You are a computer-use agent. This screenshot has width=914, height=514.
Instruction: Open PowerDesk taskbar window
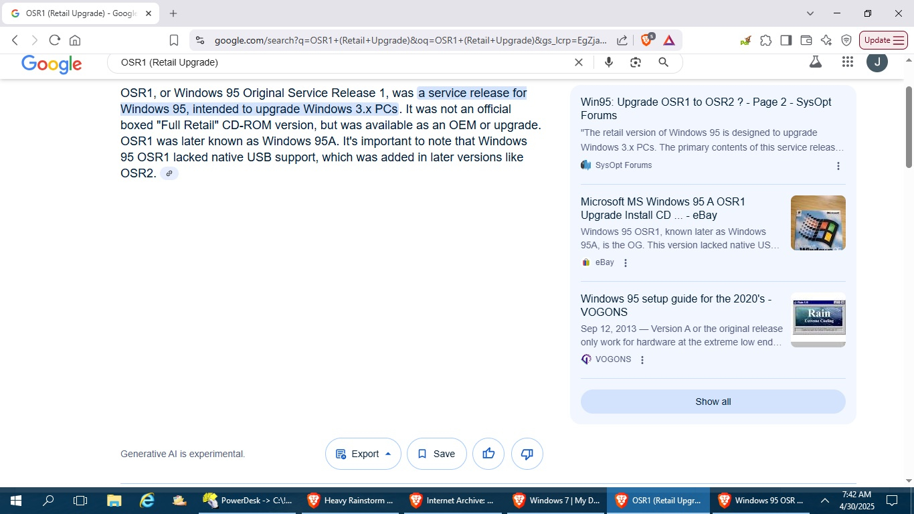247,501
